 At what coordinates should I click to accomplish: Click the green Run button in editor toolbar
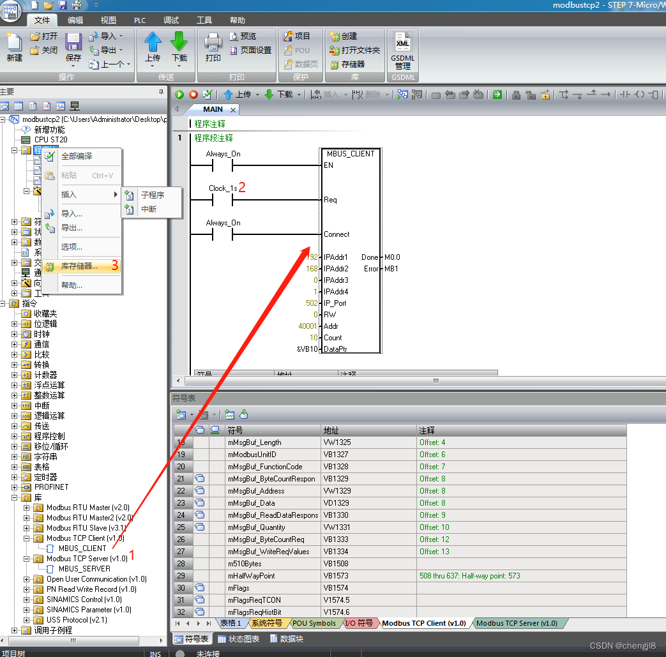(x=179, y=94)
